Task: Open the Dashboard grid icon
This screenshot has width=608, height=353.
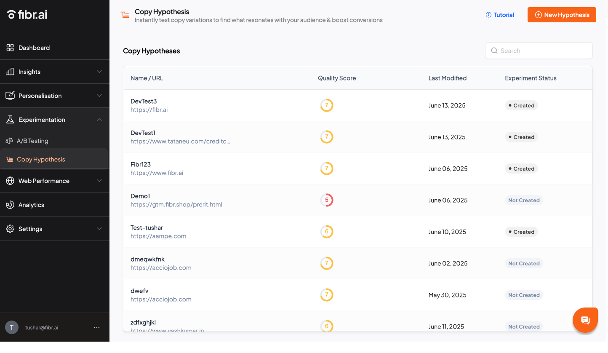Action: click(x=10, y=48)
